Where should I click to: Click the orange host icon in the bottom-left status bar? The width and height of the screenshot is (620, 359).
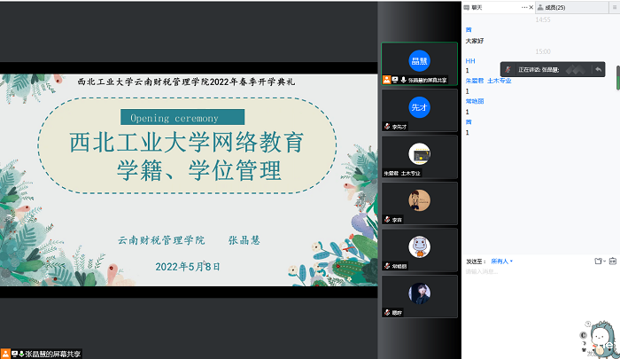click(x=5, y=354)
